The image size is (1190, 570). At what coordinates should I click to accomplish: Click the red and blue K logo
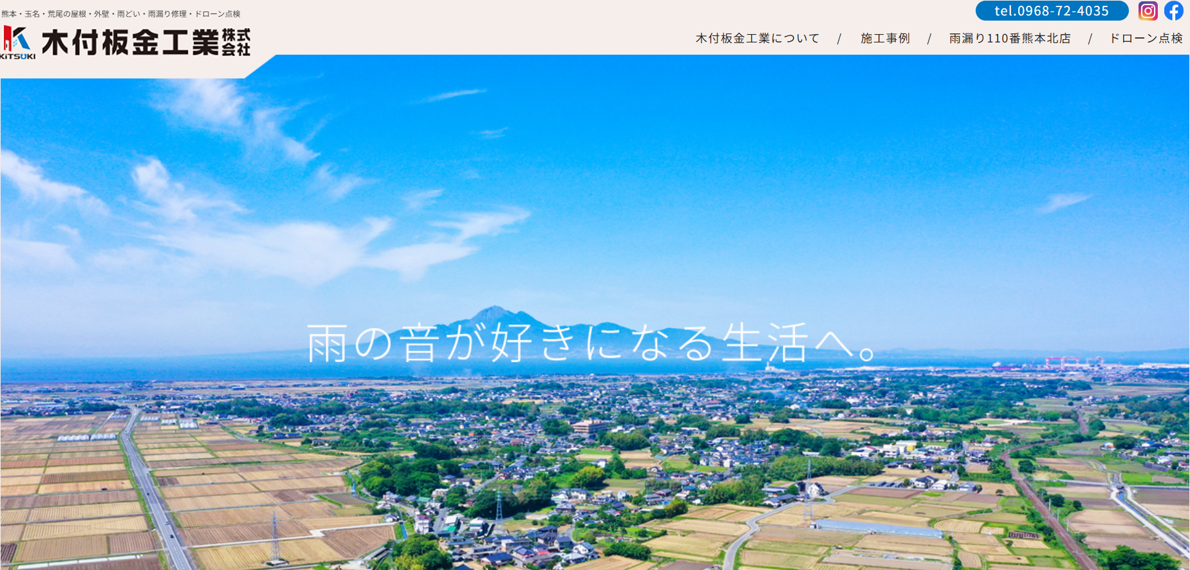(17, 39)
